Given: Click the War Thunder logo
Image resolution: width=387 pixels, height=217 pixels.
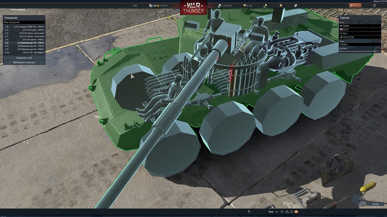Looking at the screenshot, I should [193, 7].
